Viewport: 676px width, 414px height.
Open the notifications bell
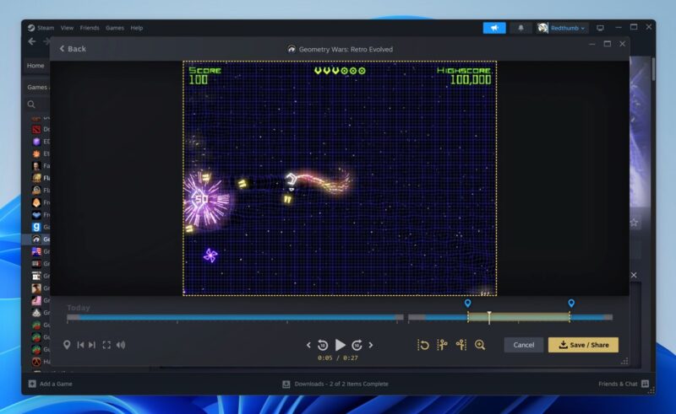[x=521, y=28]
